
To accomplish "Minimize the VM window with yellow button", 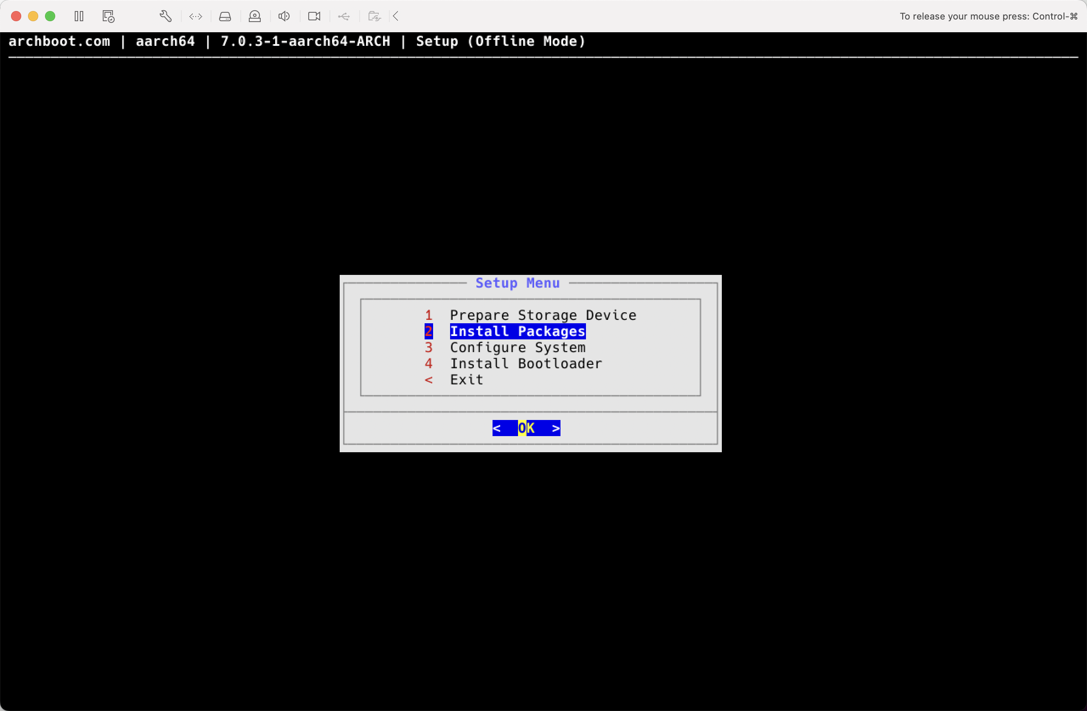I will coord(33,17).
